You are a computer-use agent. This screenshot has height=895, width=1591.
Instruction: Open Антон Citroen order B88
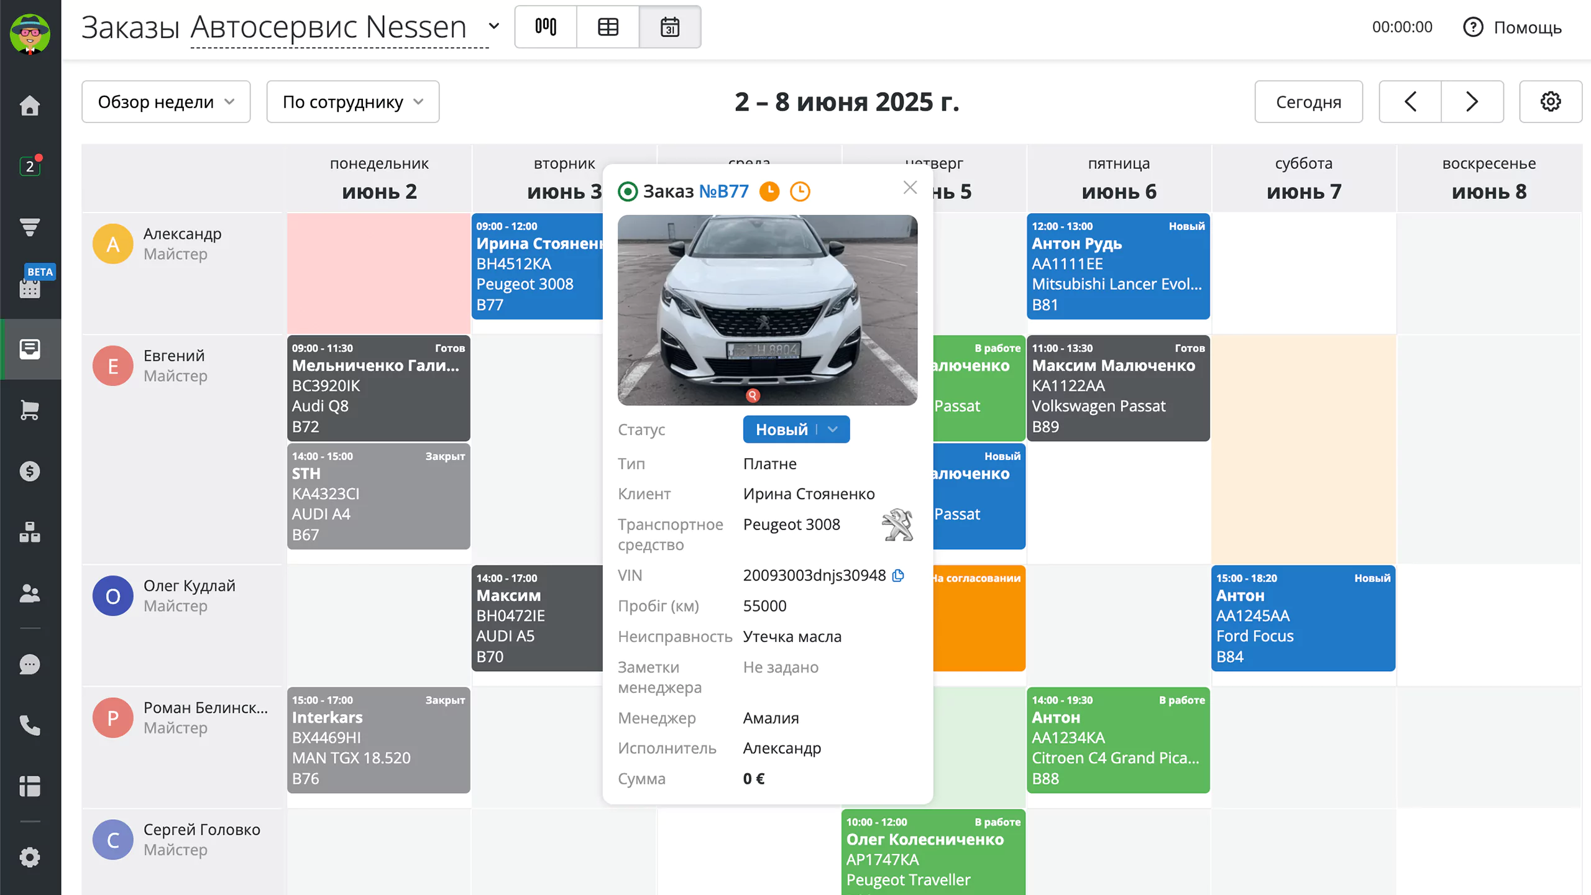coord(1118,740)
